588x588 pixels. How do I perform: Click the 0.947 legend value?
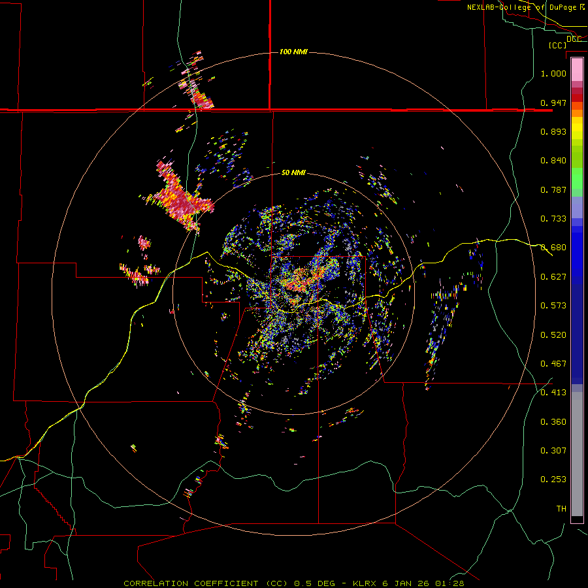tap(553, 103)
